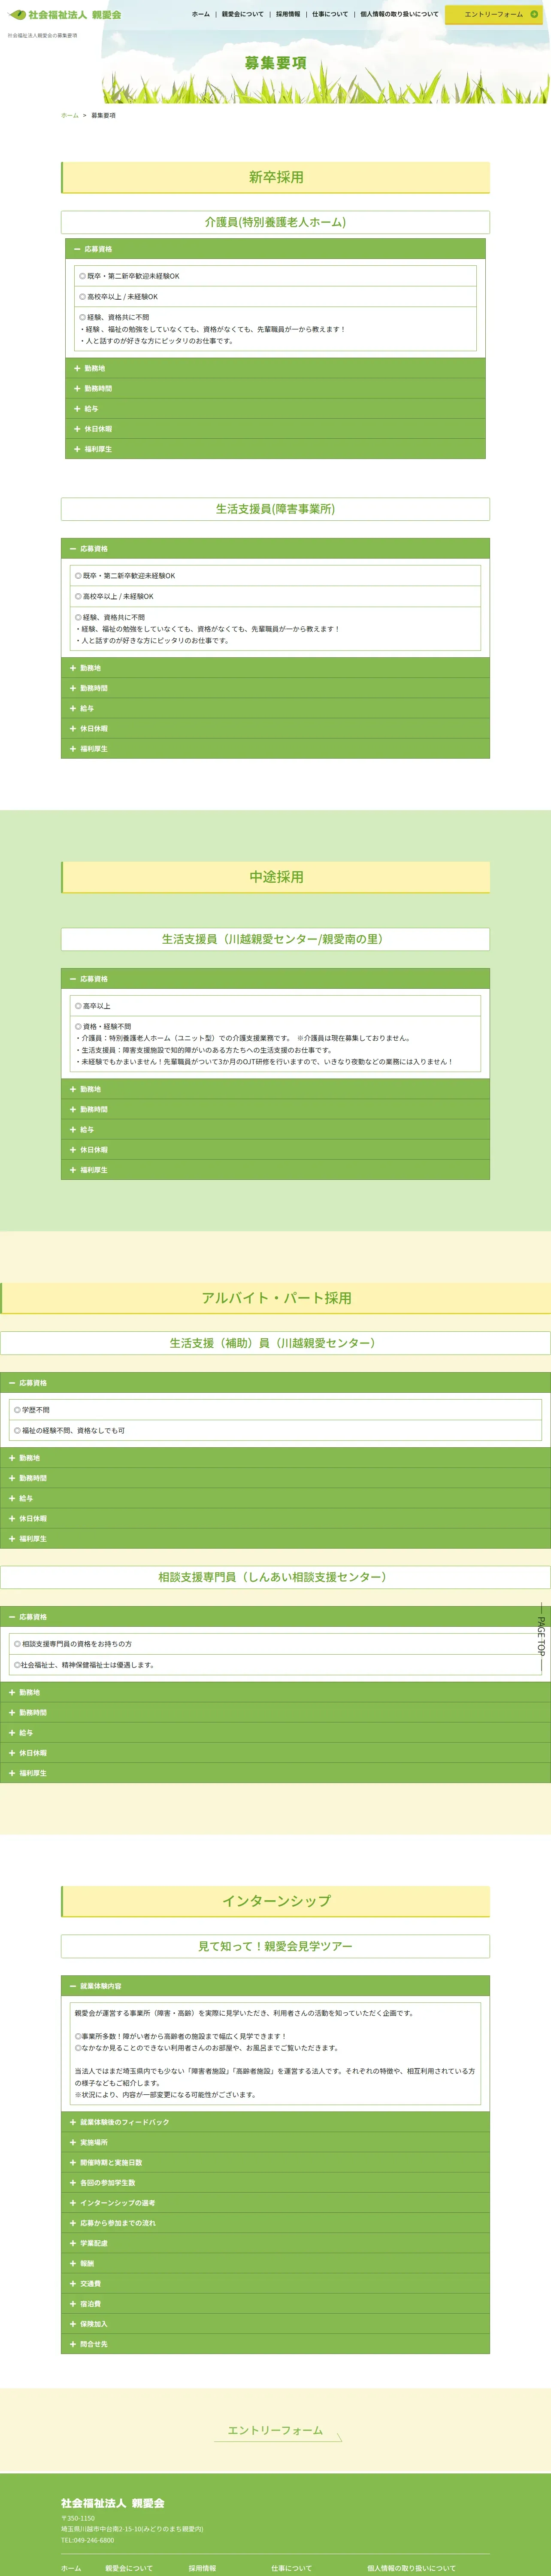The width and height of the screenshot is (551, 2576).
Task: Expand 勤務地 under 生活支援員(障害事業所)
Action: click(275, 668)
